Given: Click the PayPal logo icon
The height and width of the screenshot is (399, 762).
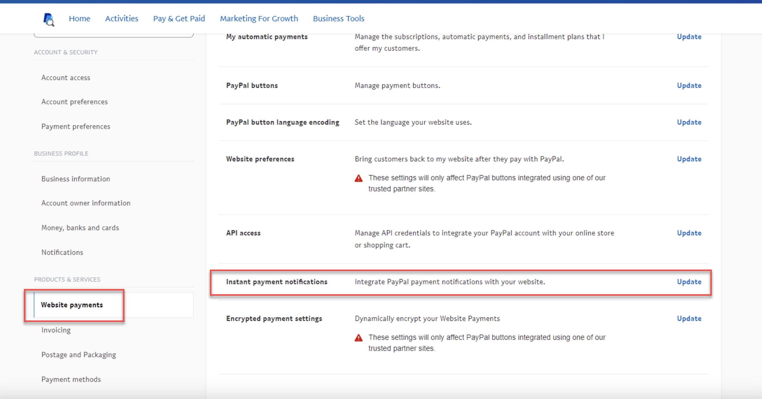Looking at the screenshot, I should click(49, 19).
